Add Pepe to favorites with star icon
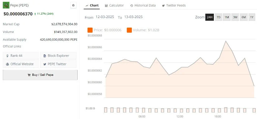This screenshot has height=119, width=257. (x=73, y=5)
